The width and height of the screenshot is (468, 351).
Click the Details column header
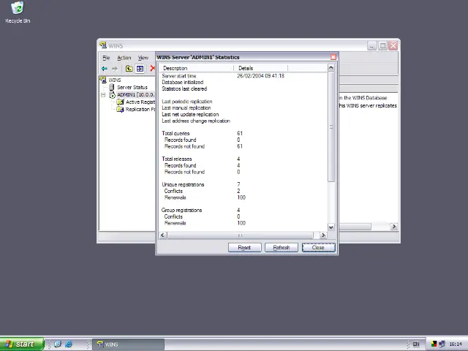pos(260,68)
